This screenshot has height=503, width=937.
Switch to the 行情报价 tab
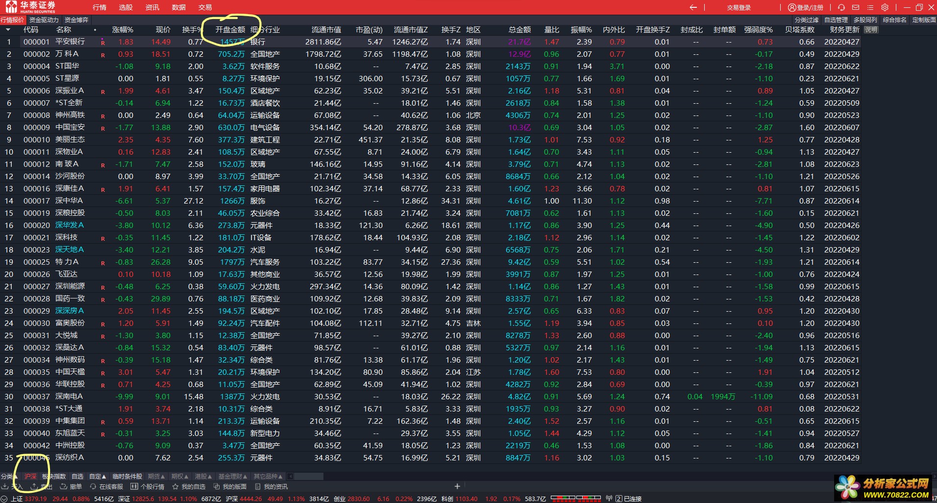click(x=13, y=20)
